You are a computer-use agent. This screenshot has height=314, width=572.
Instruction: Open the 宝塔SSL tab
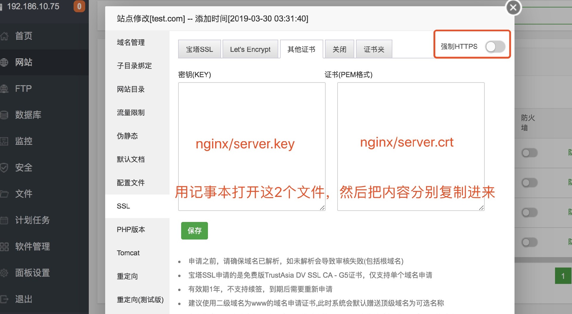pyautogui.click(x=199, y=49)
